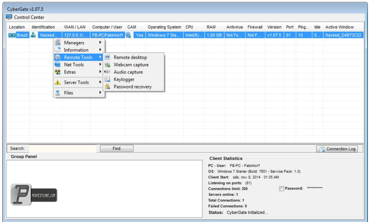Start Keylogger from the submenu
370x222 pixels.
pos(133,80)
